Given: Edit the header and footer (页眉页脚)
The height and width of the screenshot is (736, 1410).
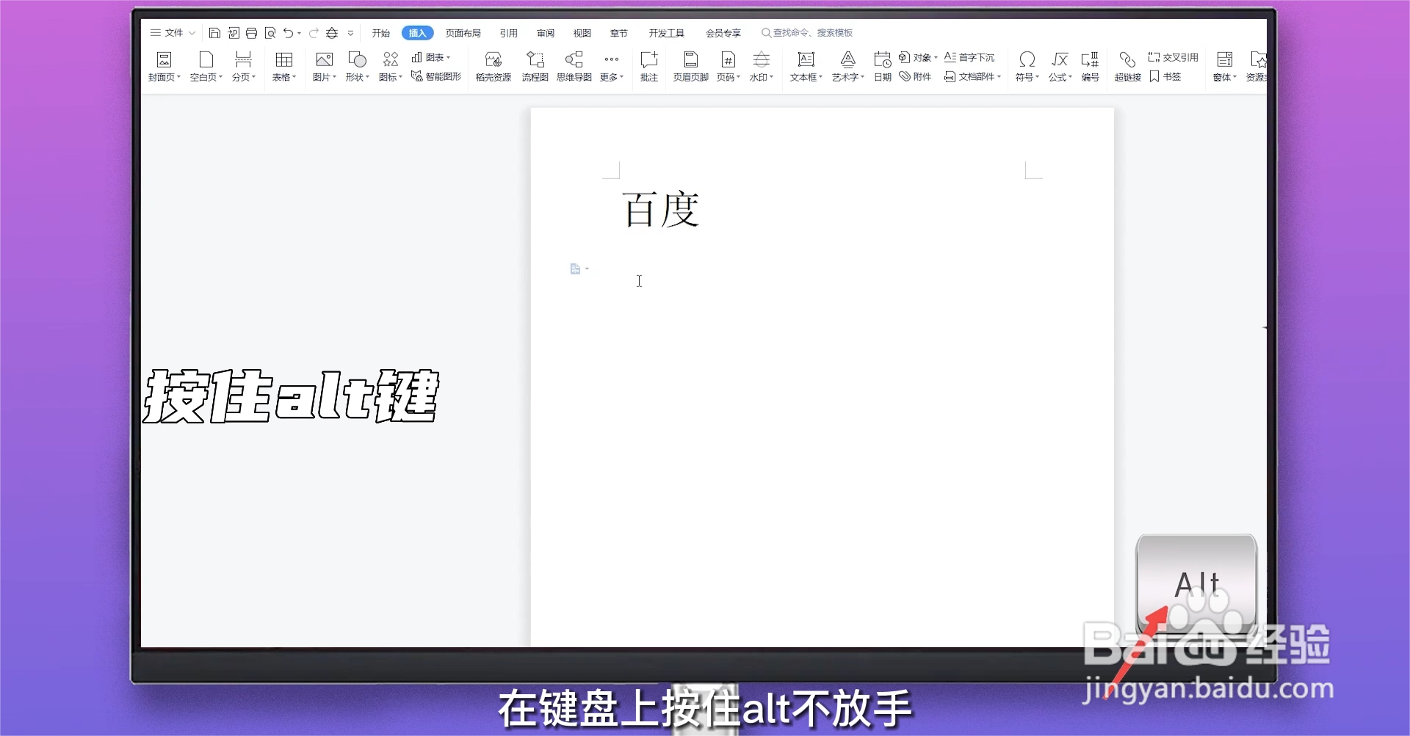Looking at the screenshot, I should pyautogui.click(x=689, y=66).
